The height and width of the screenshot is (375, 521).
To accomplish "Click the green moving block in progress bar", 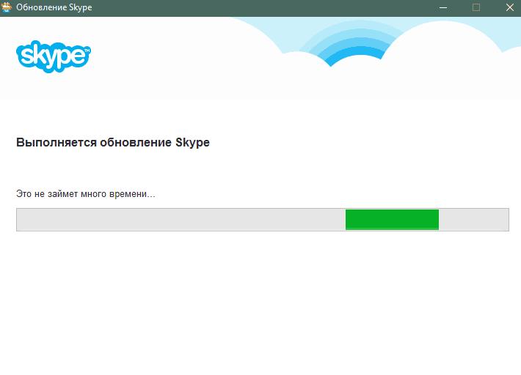I will [x=392, y=220].
